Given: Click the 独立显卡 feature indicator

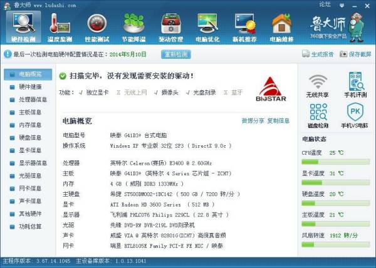Looking at the screenshot, I should [94, 93].
